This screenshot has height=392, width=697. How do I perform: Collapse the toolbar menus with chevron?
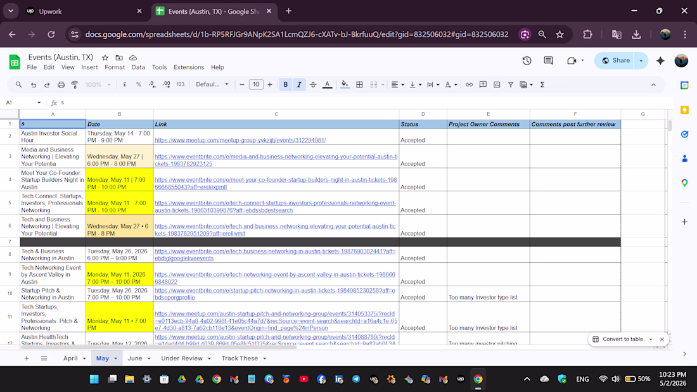653,84
